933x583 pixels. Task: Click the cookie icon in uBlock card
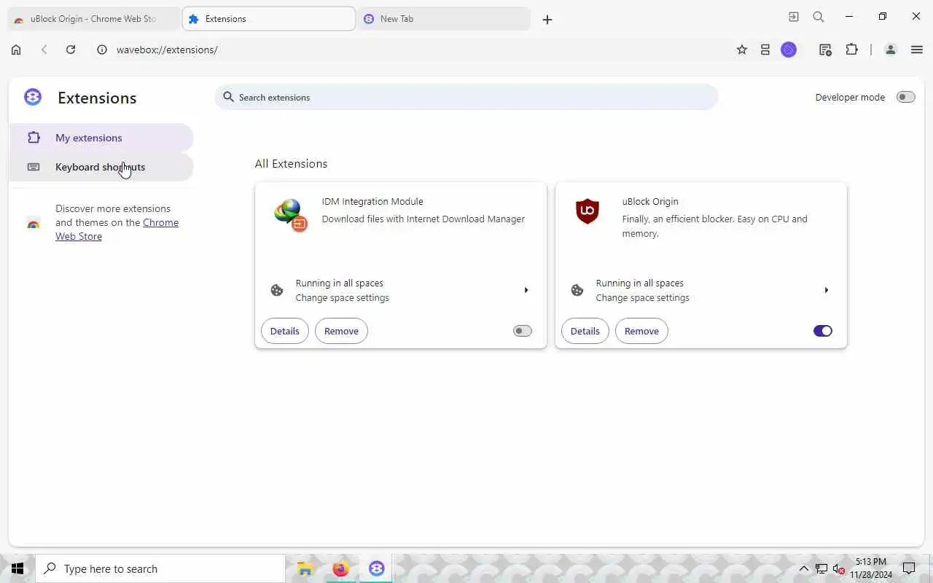577,290
